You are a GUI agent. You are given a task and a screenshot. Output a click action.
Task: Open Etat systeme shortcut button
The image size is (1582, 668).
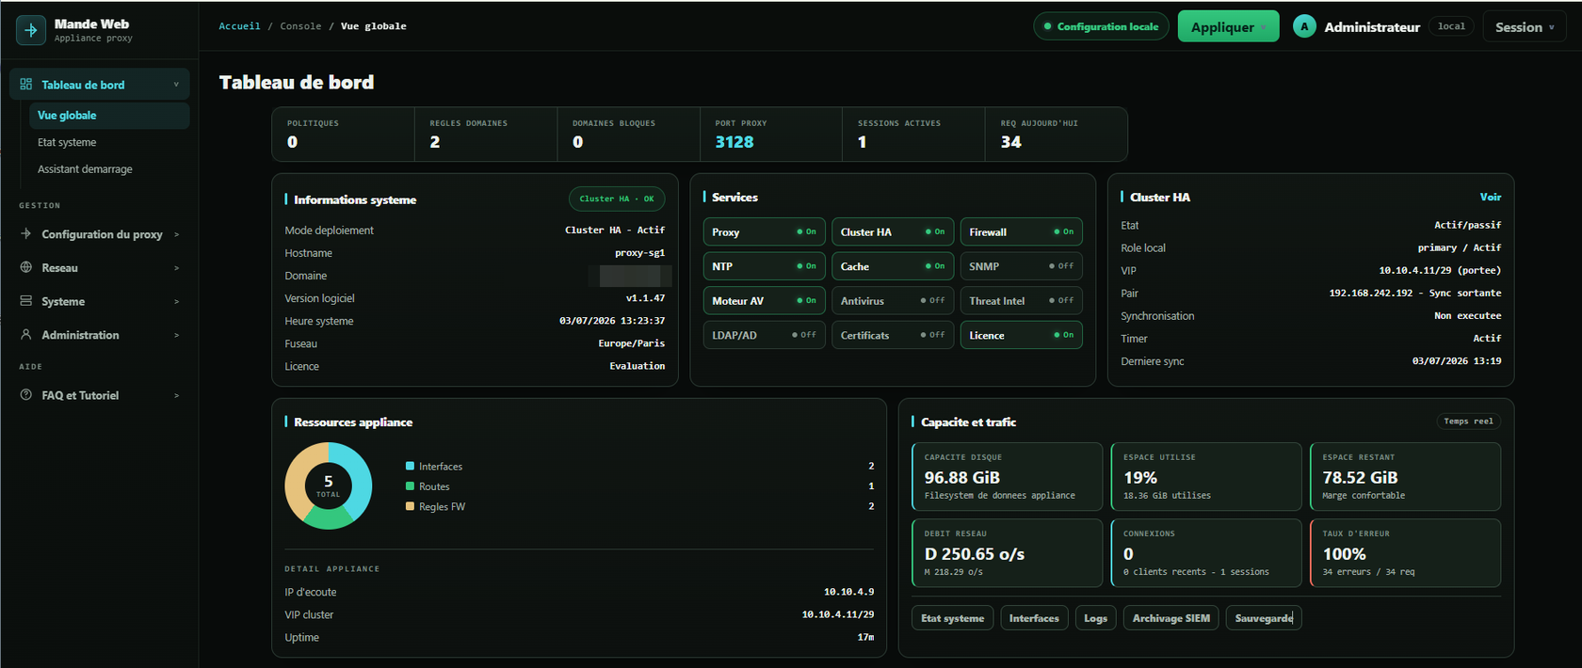[952, 618]
